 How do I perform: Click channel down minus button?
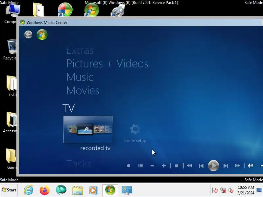pos(152,166)
